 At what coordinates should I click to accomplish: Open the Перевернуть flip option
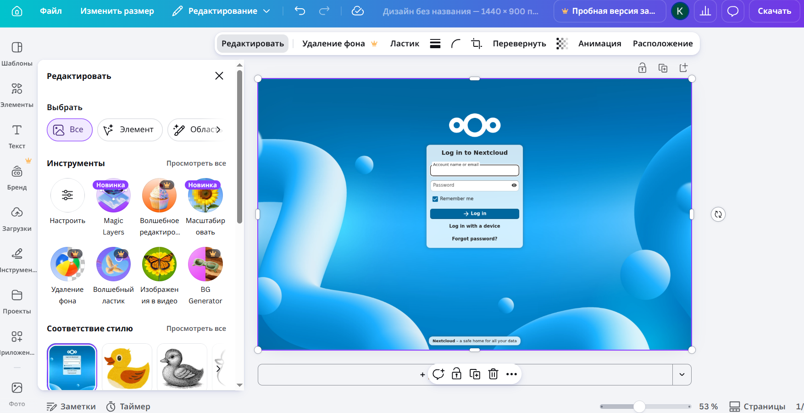[519, 44]
